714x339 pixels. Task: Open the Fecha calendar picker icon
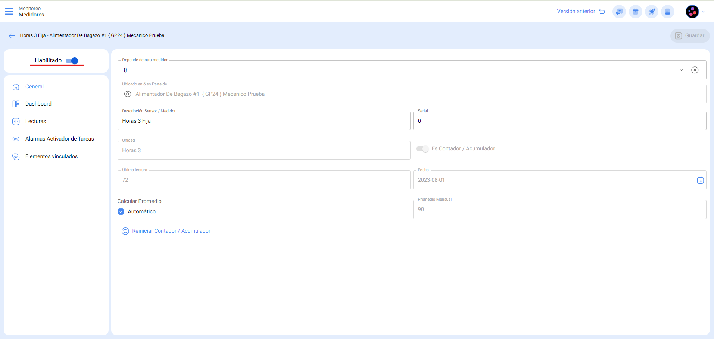[x=700, y=181]
